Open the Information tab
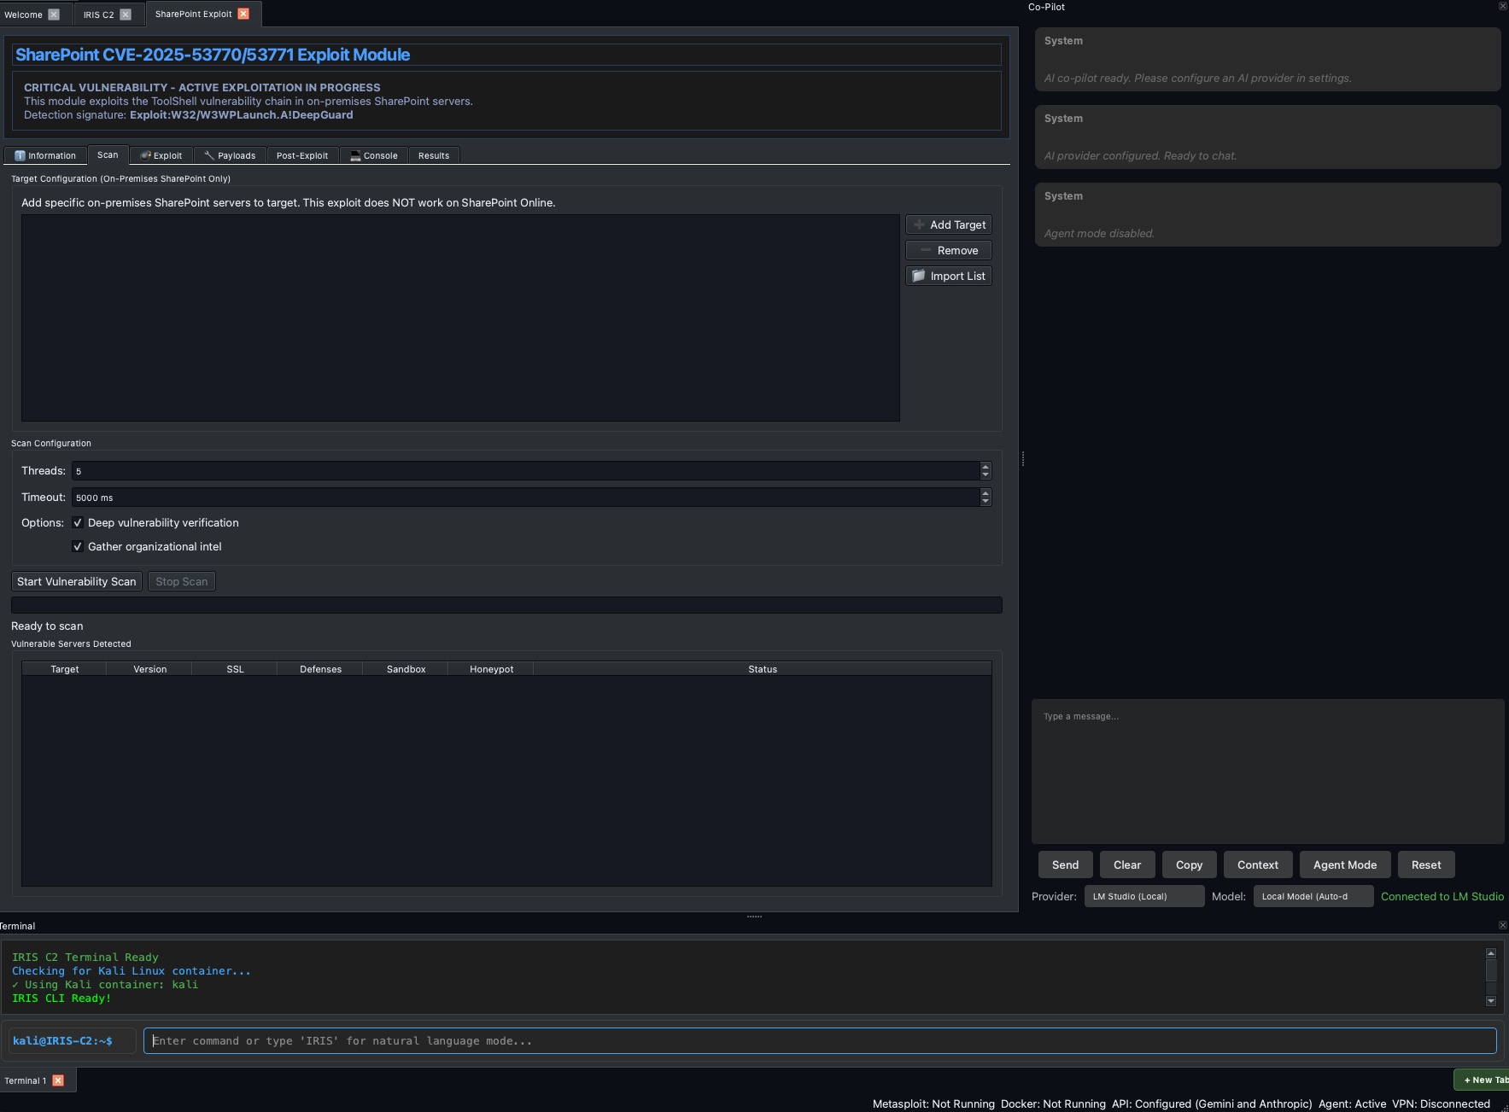This screenshot has height=1112, width=1509. pos(45,155)
